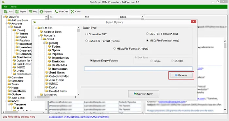Viewport: 229px width, 121px height.
Task: Click Deleted Items folder icon in dialog
Action: pyautogui.click(x=47, y=91)
